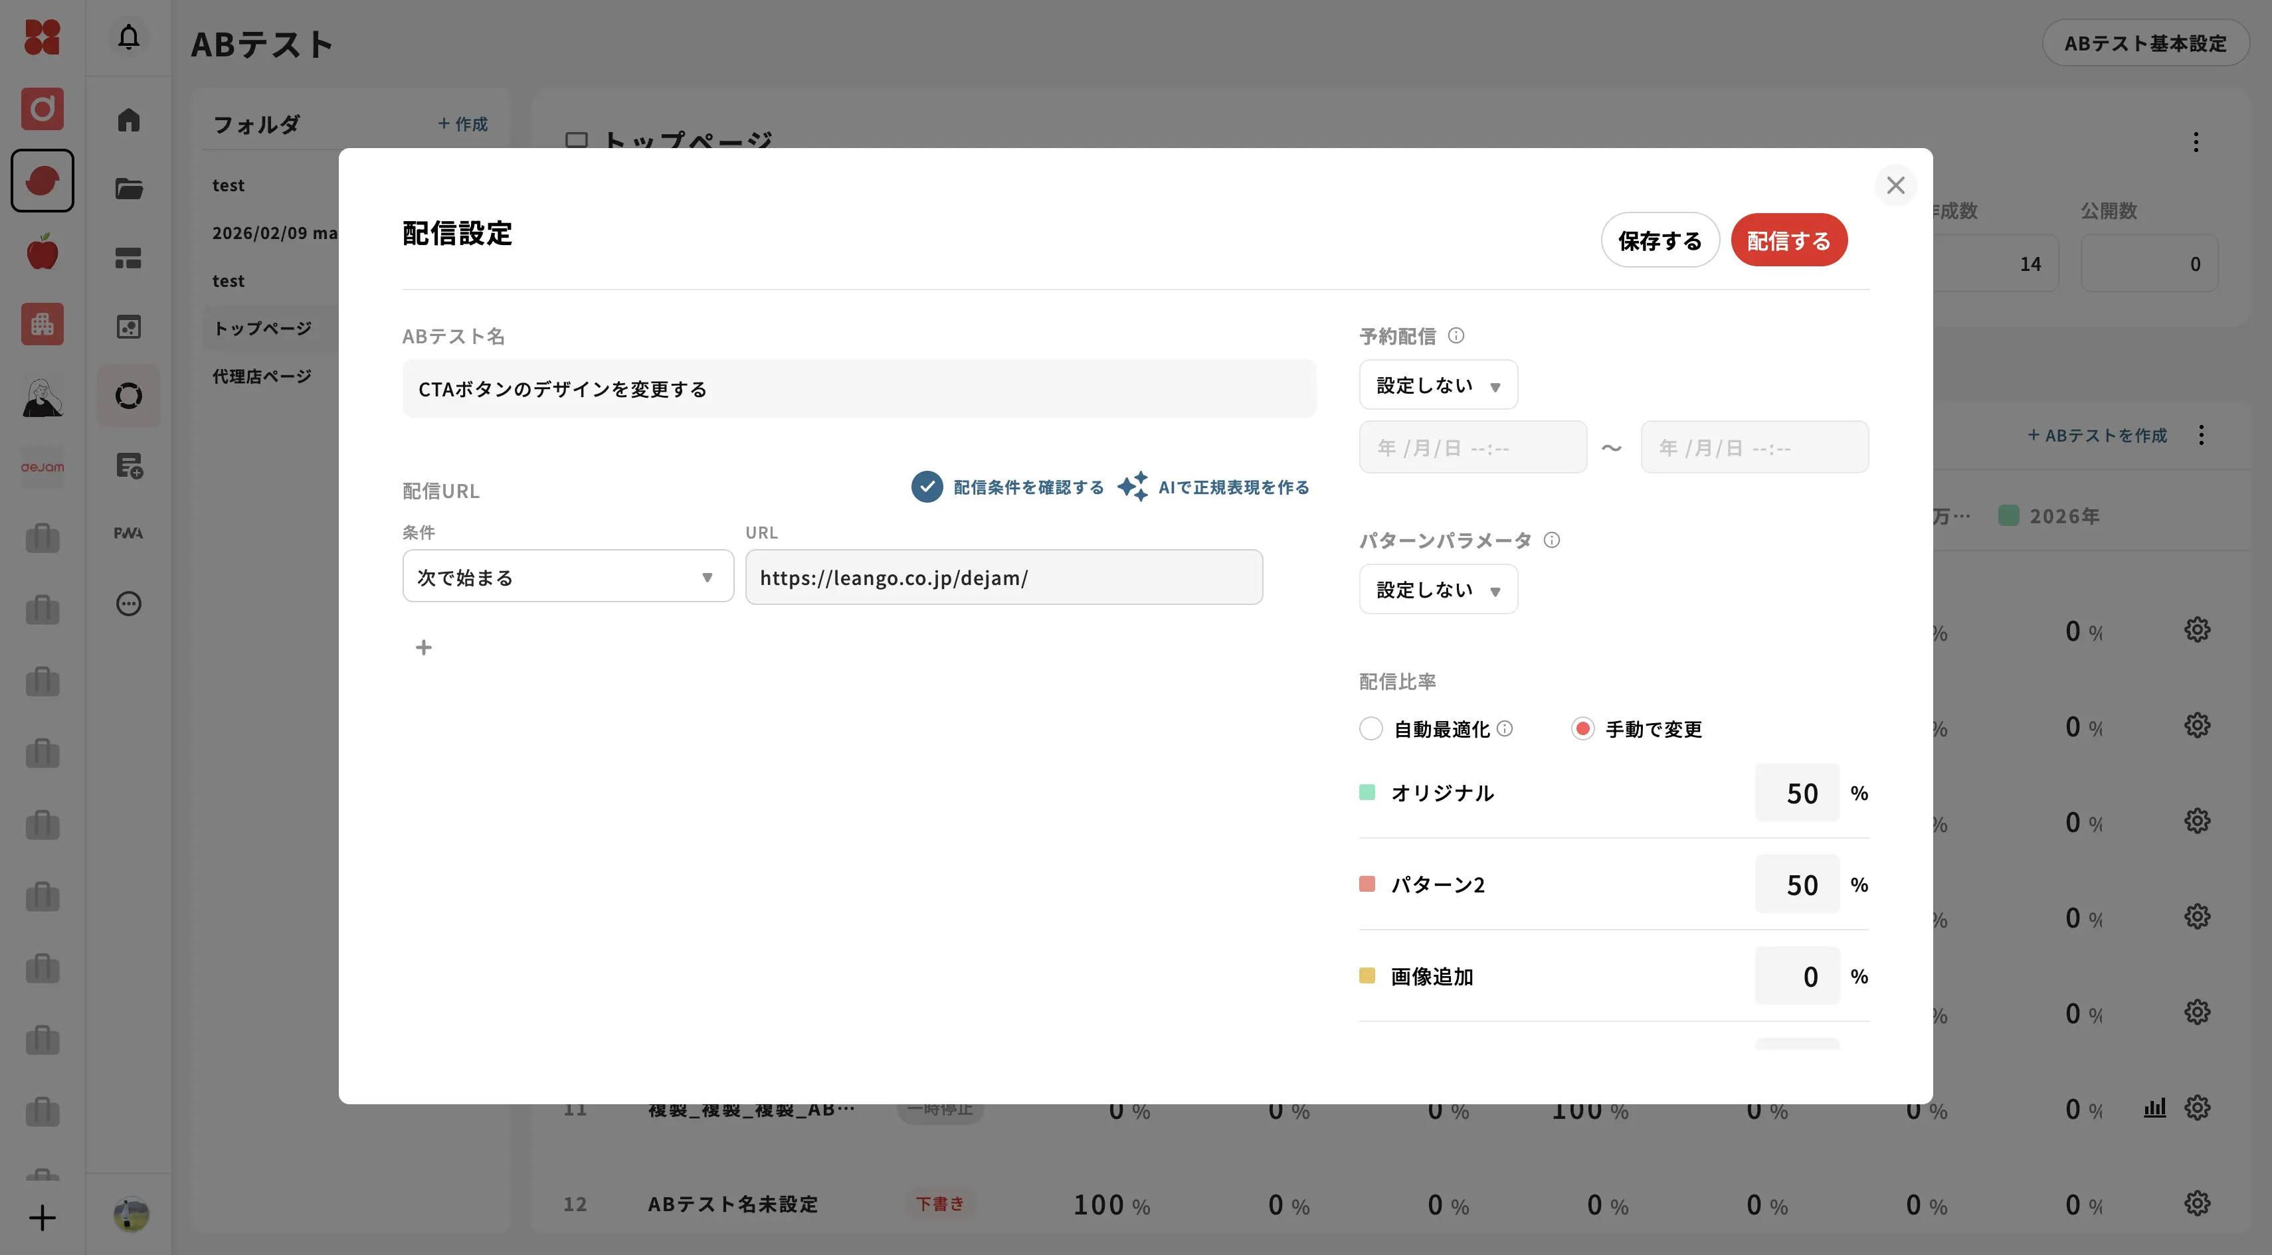Open the 2026/02/09 folder item
This screenshot has height=1255, width=2272.
(x=274, y=232)
